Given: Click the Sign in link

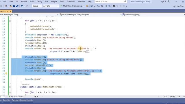Looking at the screenshot, I should 163,1.
